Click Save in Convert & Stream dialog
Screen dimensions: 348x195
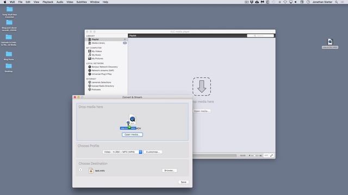(184, 182)
